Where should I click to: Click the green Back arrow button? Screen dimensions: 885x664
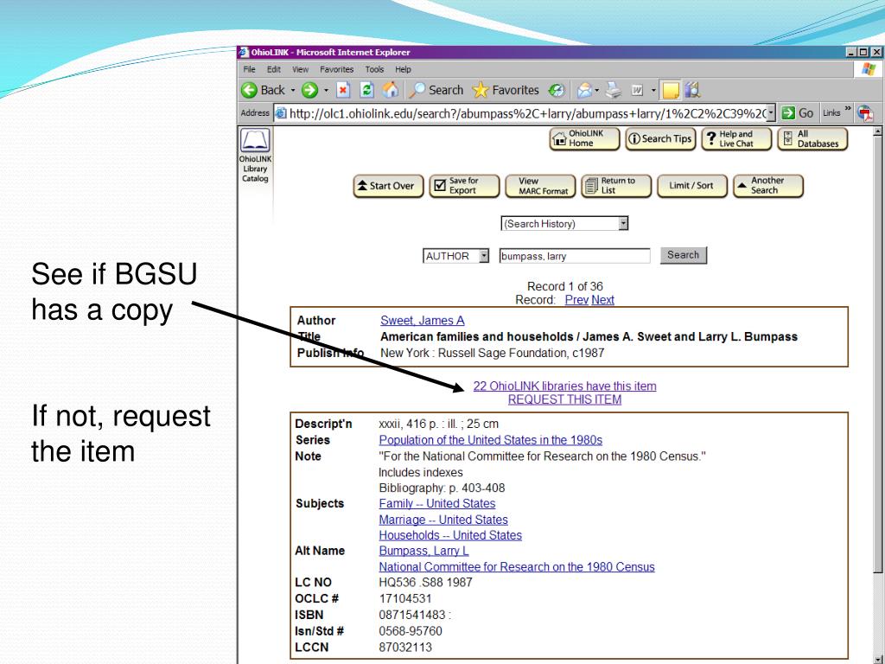pyautogui.click(x=264, y=90)
